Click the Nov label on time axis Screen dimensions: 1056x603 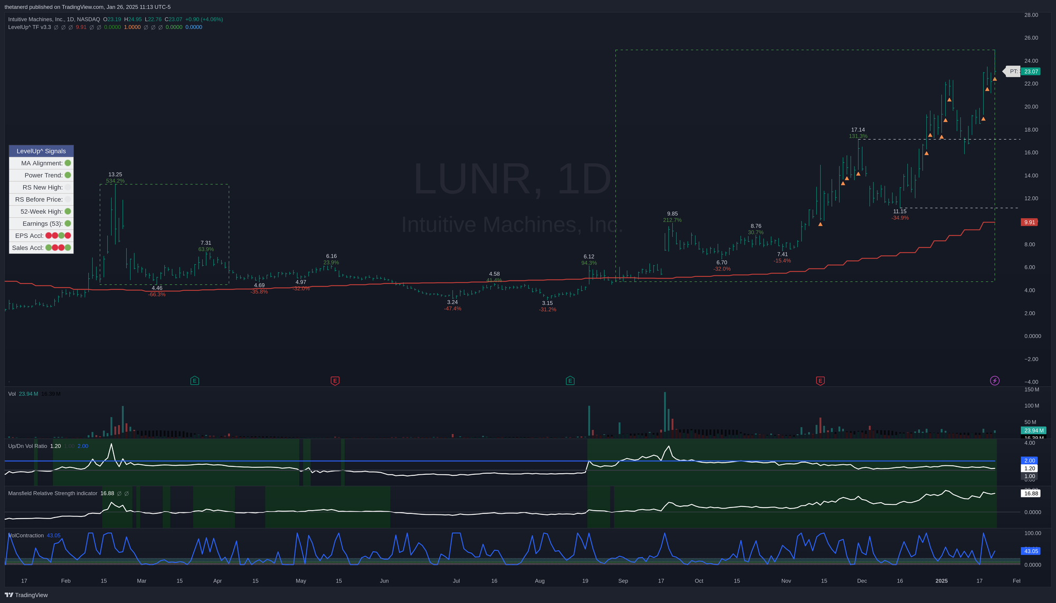(786, 581)
